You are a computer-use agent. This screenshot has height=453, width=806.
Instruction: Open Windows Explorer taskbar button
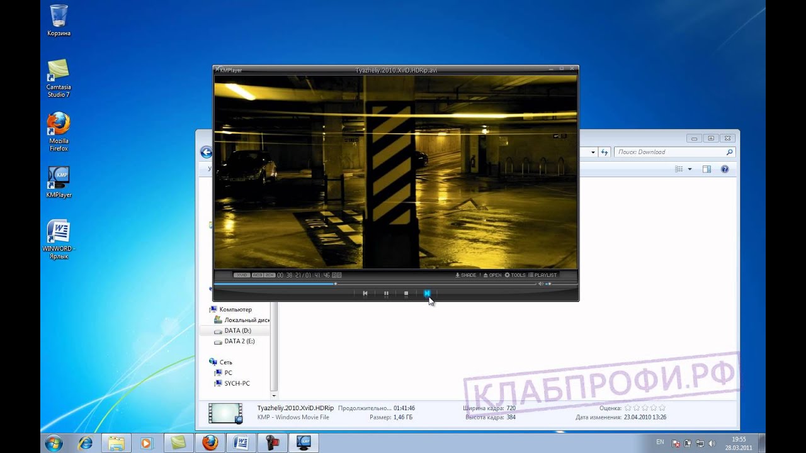(x=116, y=443)
